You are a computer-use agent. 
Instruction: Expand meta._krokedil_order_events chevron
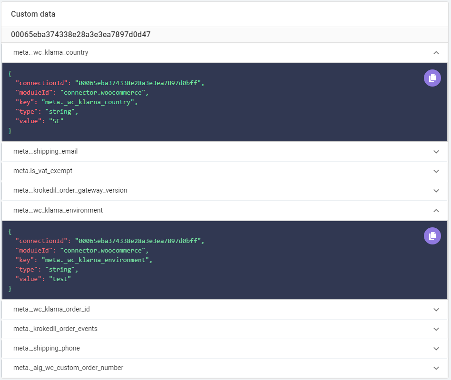(x=436, y=329)
